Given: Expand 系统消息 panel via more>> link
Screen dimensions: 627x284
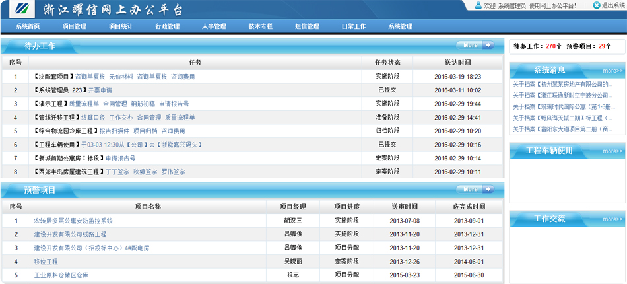Looking at the screenshot, I should pyautogui.click(x=612, y=71).
